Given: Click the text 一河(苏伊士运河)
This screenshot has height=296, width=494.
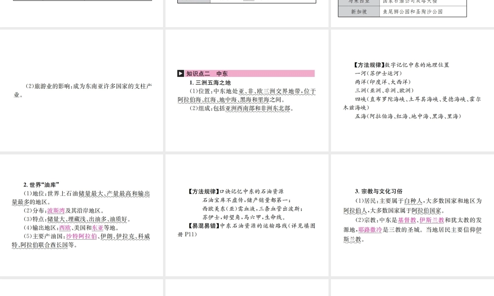Looking at the screenshot, I should [378, 74].
